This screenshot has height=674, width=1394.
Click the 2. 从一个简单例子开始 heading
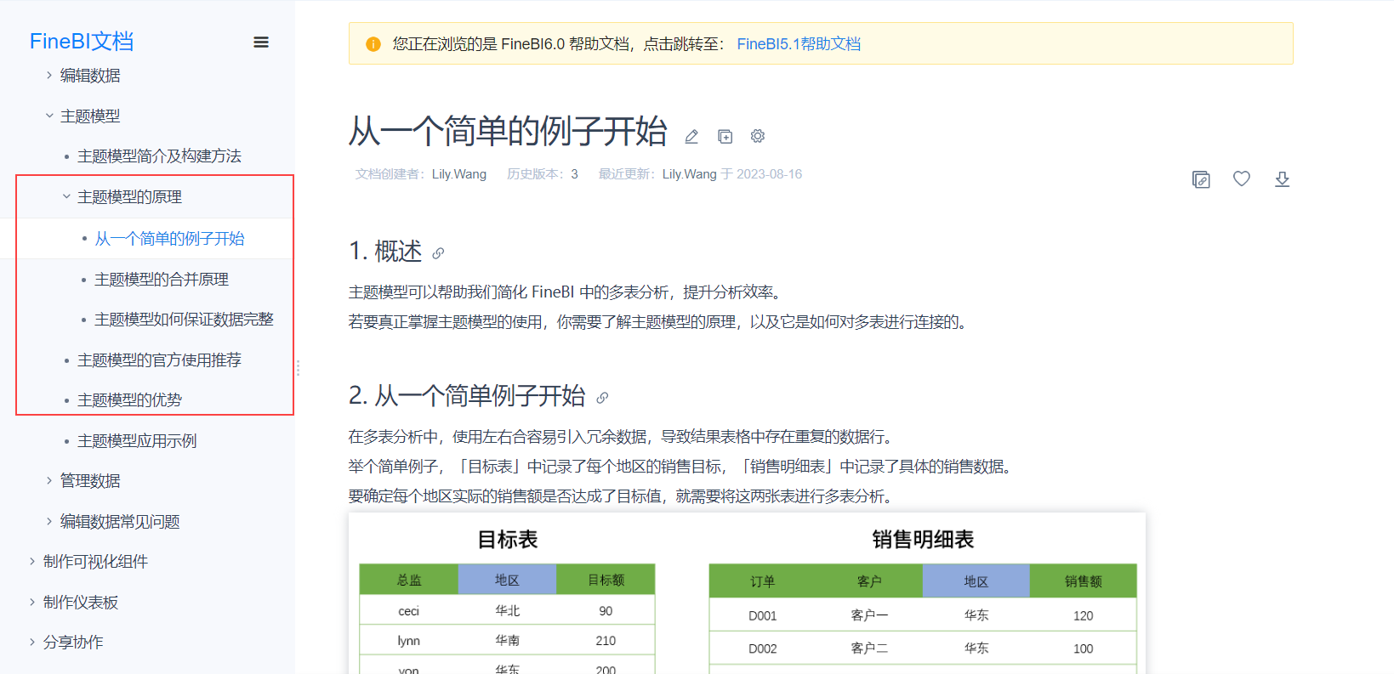(467, 396)
